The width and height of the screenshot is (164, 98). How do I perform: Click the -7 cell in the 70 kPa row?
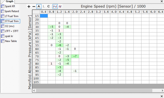(75, 56)
